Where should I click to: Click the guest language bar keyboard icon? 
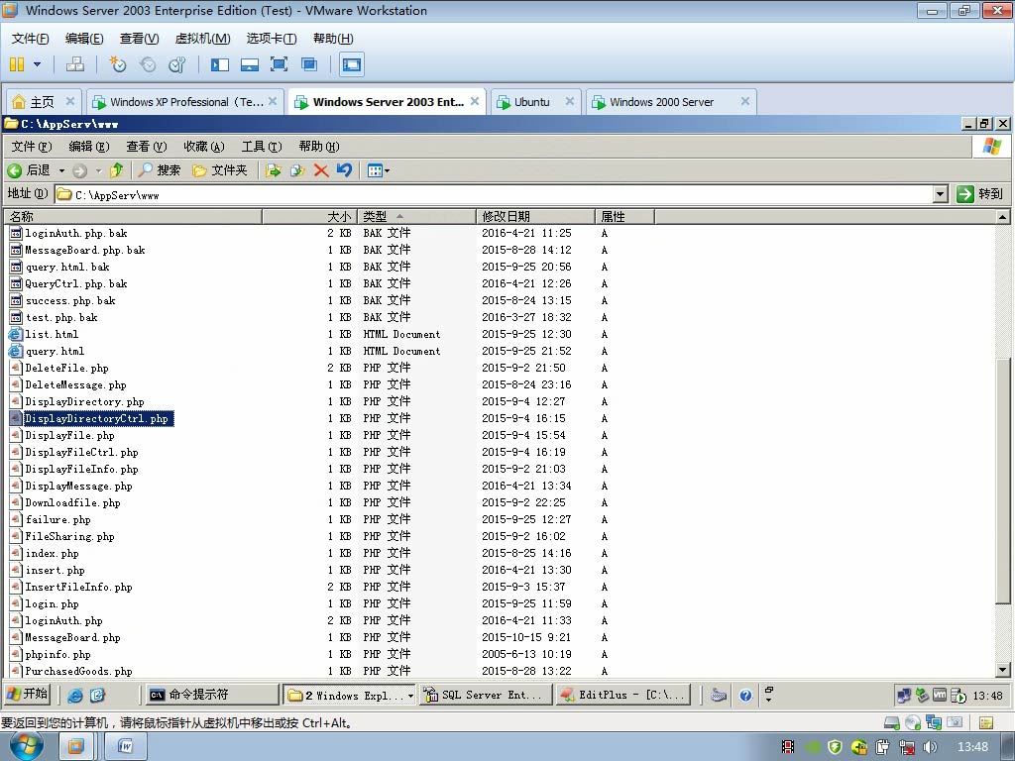[x=718, y=696]
